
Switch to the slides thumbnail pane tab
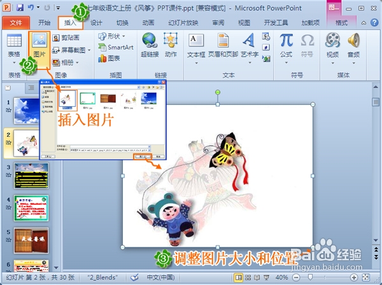click(8, 88)
